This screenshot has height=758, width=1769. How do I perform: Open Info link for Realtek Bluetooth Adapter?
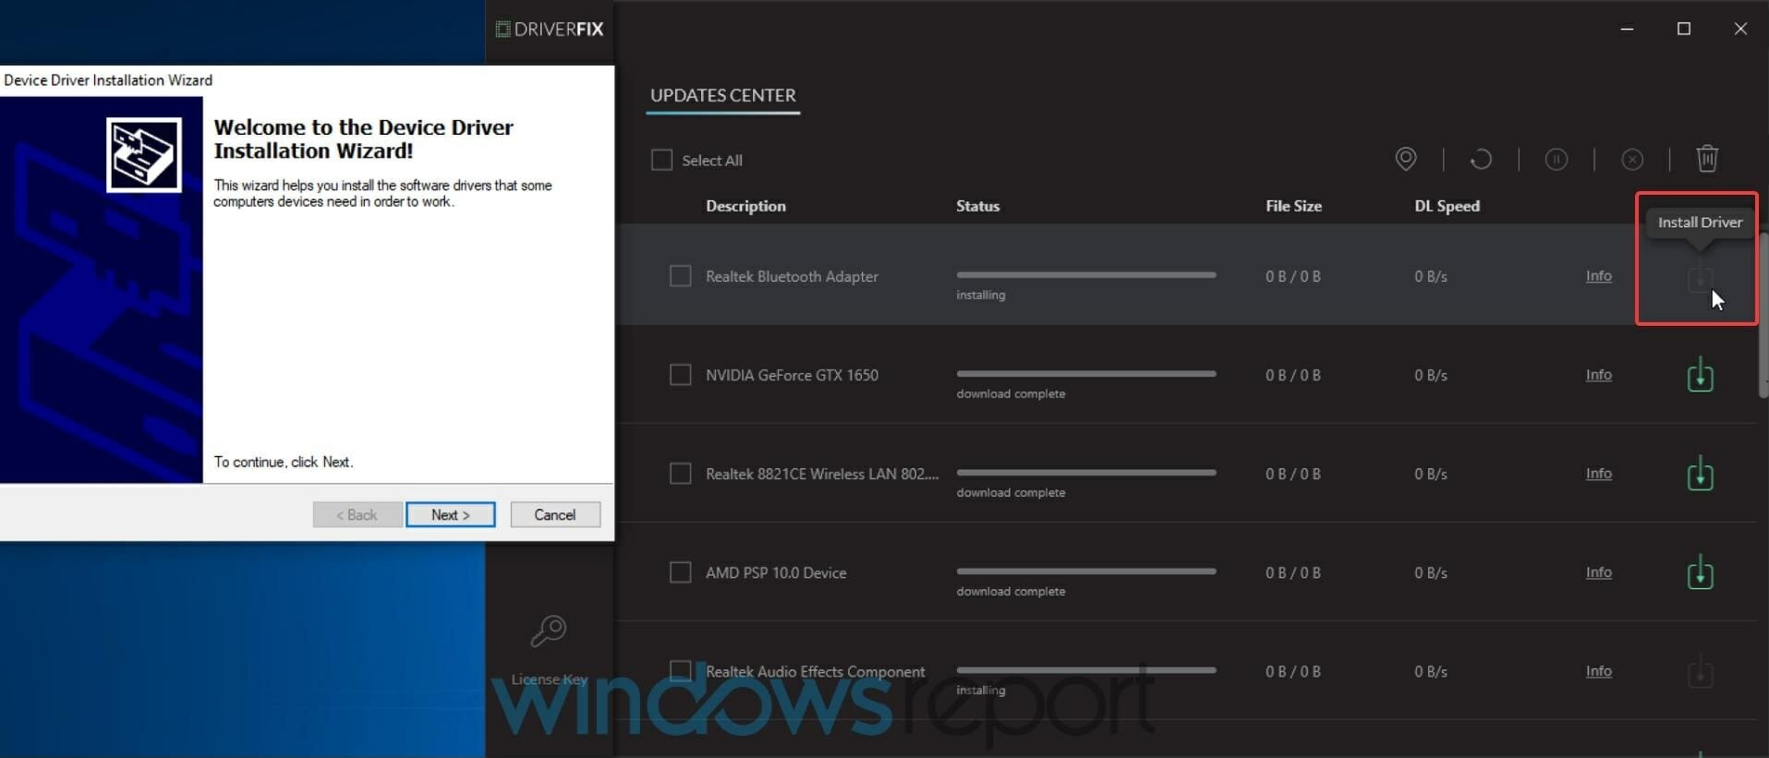coord(1598,276)
